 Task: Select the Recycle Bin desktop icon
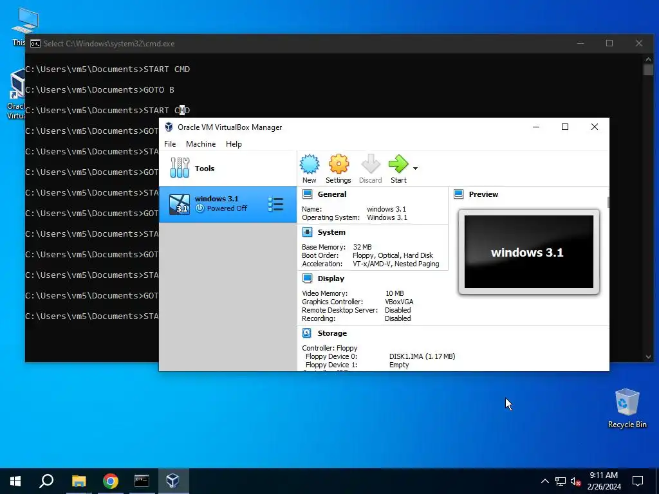click(x=627, y=408)
